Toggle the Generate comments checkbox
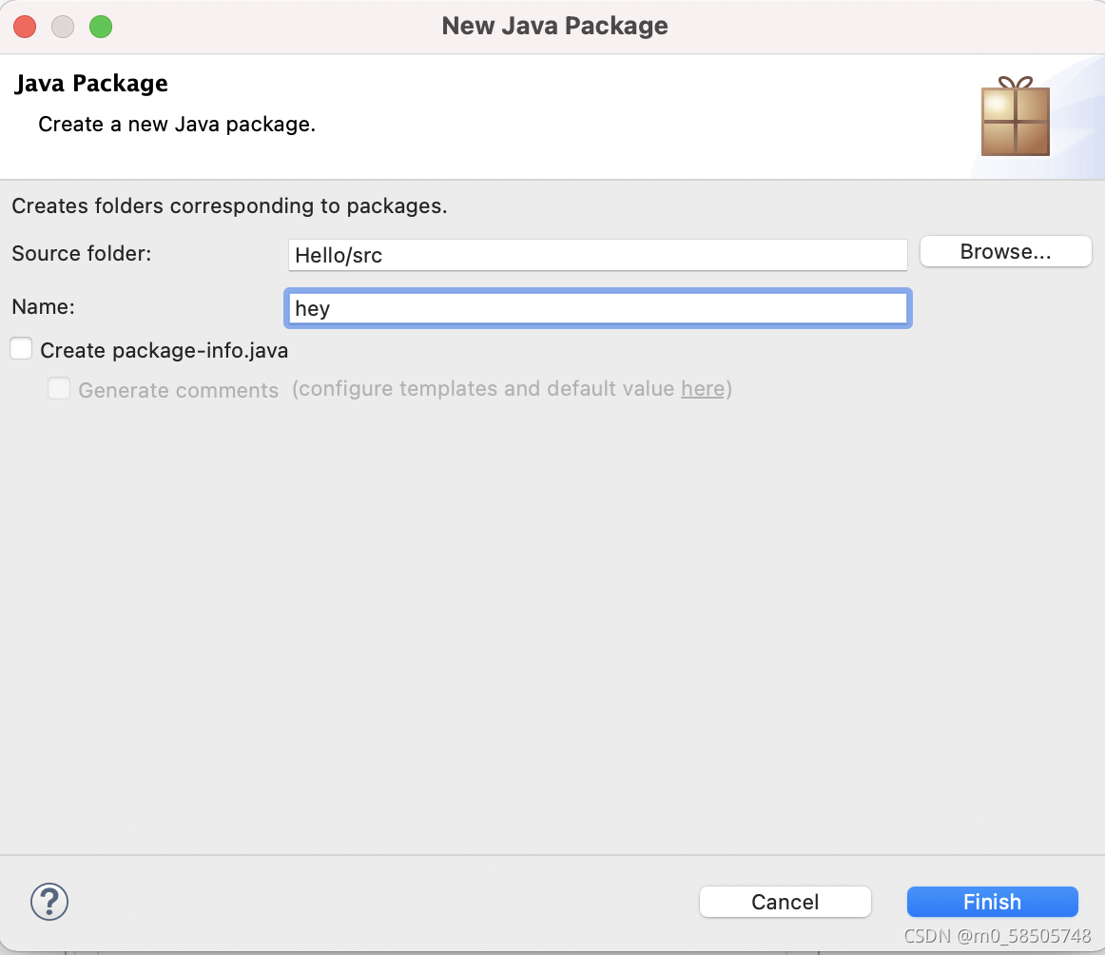The width and height of the screenshot is (1105, 955). point(59,388)
